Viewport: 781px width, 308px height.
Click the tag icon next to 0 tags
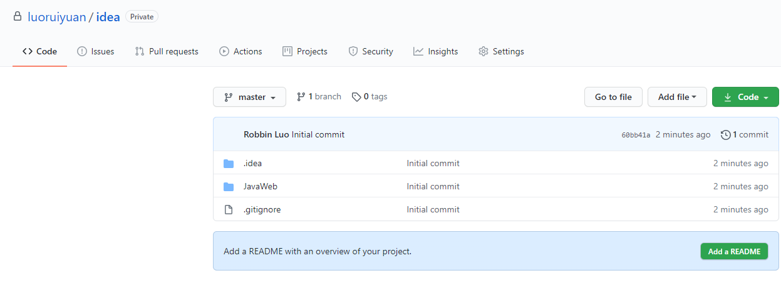356,97
